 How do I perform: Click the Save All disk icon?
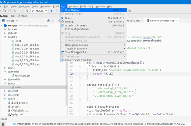[x=4, y=11]
